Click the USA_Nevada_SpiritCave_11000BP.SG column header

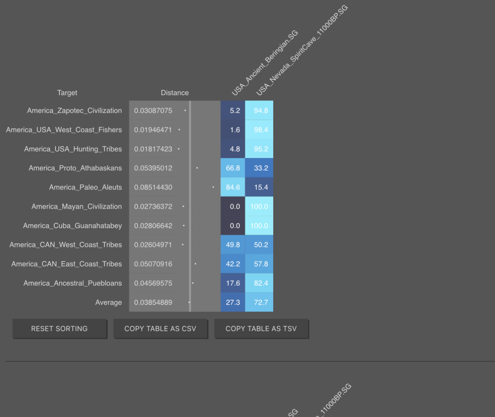coord(302,51)
